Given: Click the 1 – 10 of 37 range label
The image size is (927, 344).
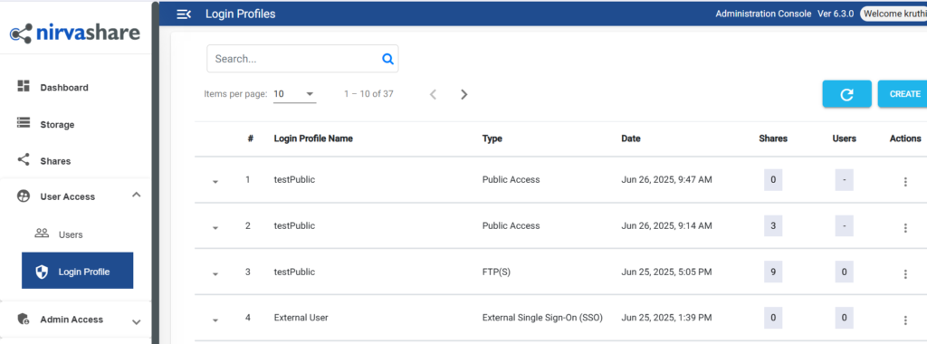Looking at the screenshot, I should pos(369,93).
